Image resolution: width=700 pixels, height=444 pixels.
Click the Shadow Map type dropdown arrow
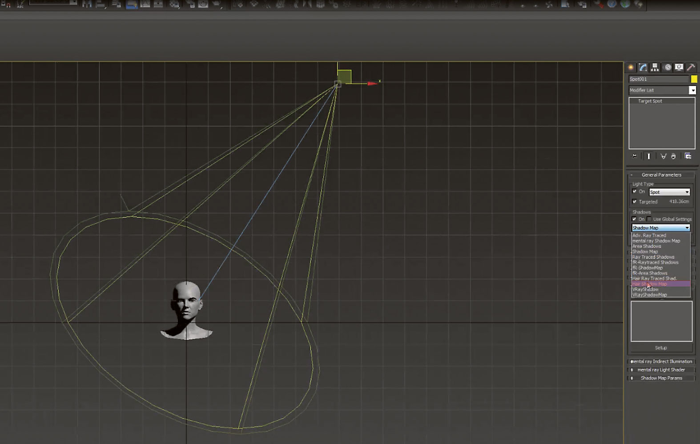pos(687,228)
